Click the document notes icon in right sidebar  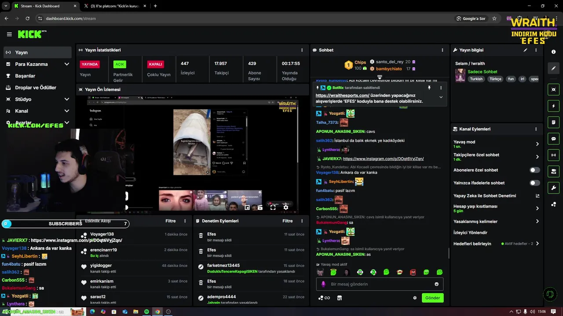click(x=553, y=122)
